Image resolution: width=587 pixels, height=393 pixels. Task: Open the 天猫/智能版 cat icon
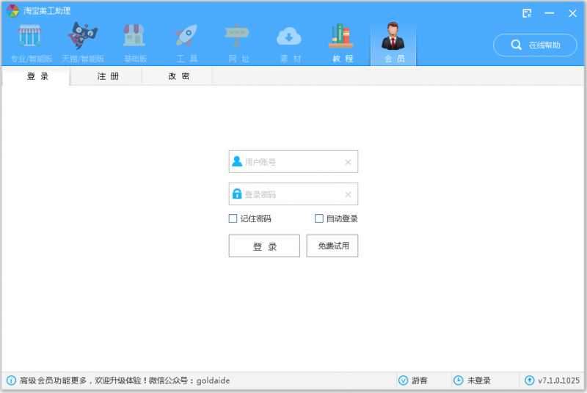click(83, 35)
